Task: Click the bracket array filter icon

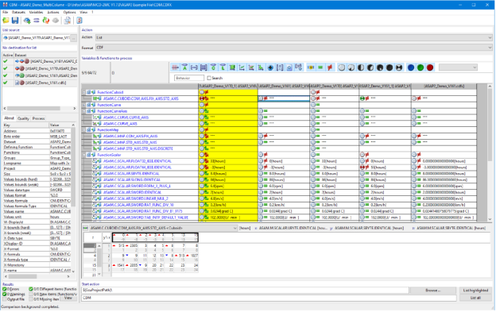Action: point(280,67)
